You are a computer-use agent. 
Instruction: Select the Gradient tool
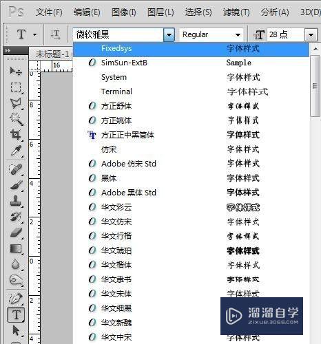(16, 248)
